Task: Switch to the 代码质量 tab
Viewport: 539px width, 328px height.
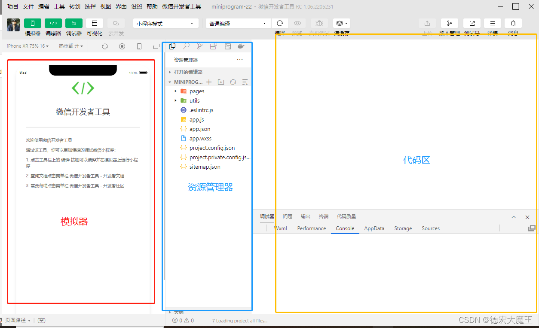Action: point(346,216)
